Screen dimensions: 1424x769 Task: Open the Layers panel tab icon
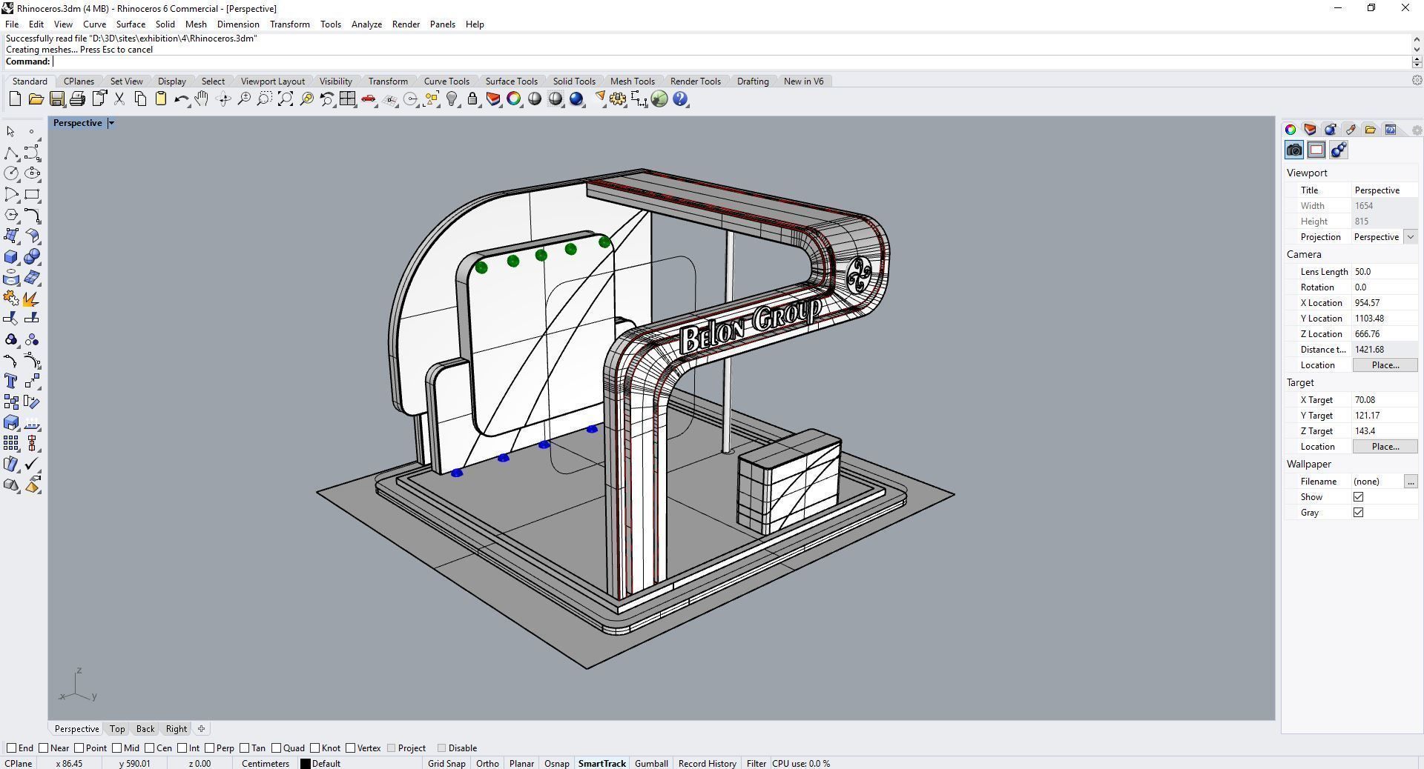click(x=1310, y=130)
